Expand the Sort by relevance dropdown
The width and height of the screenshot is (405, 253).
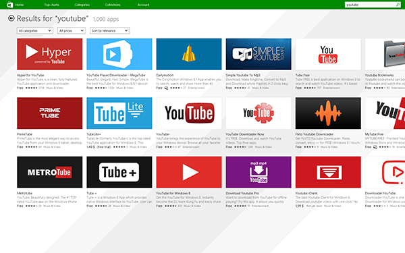point(109,30)
